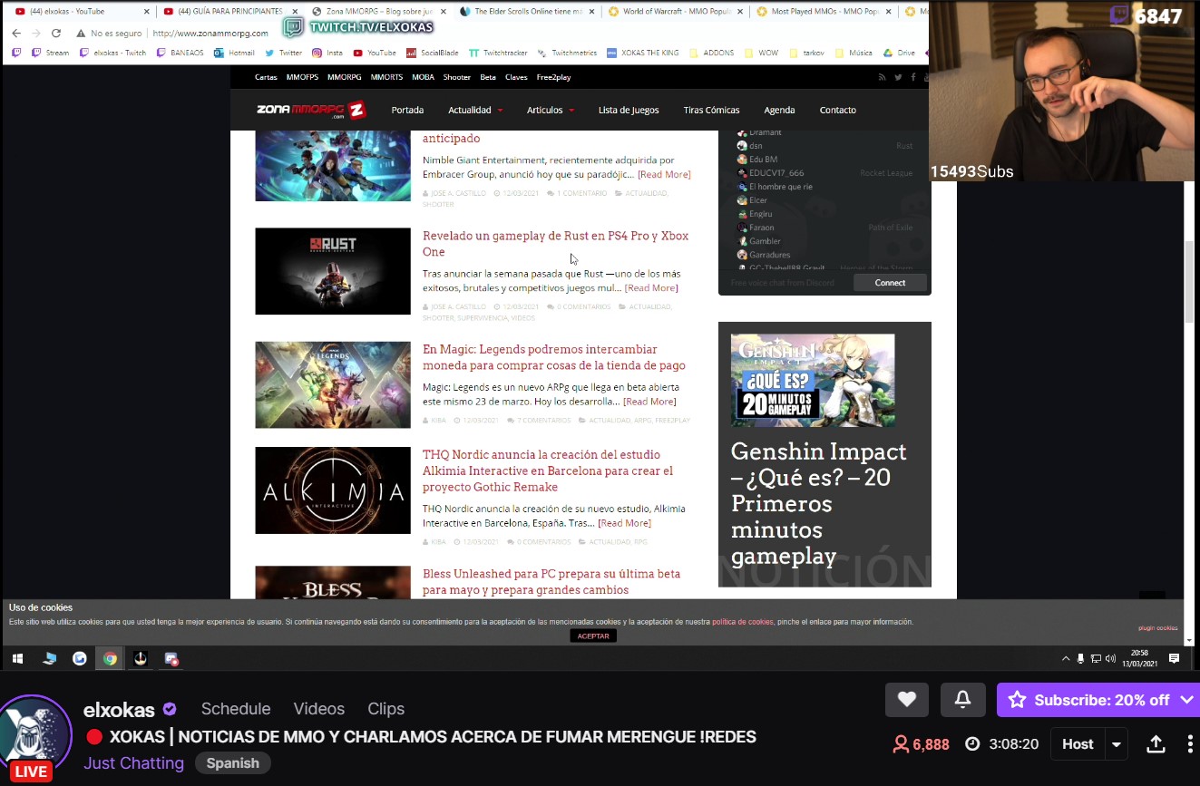Open the Videos tab of channel
This screenshot has height=786, width=1200.
click(x=318, y=709)
